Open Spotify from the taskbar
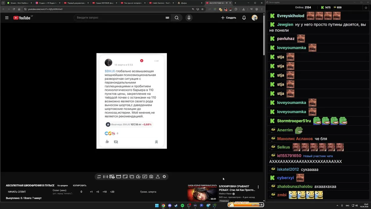The height and width of the screenshot is (209, 371). point(182,206)
